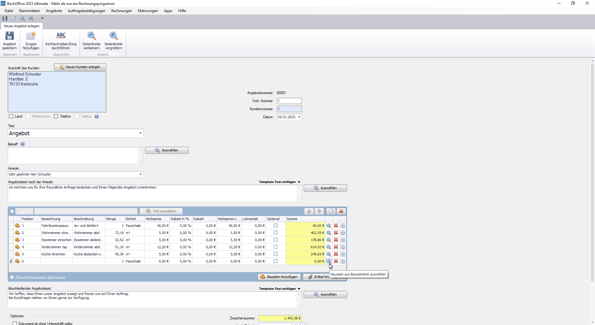The image size is (595, 325).
Task: Move the group down with the arrow button
Action: (x=319, y=211)
